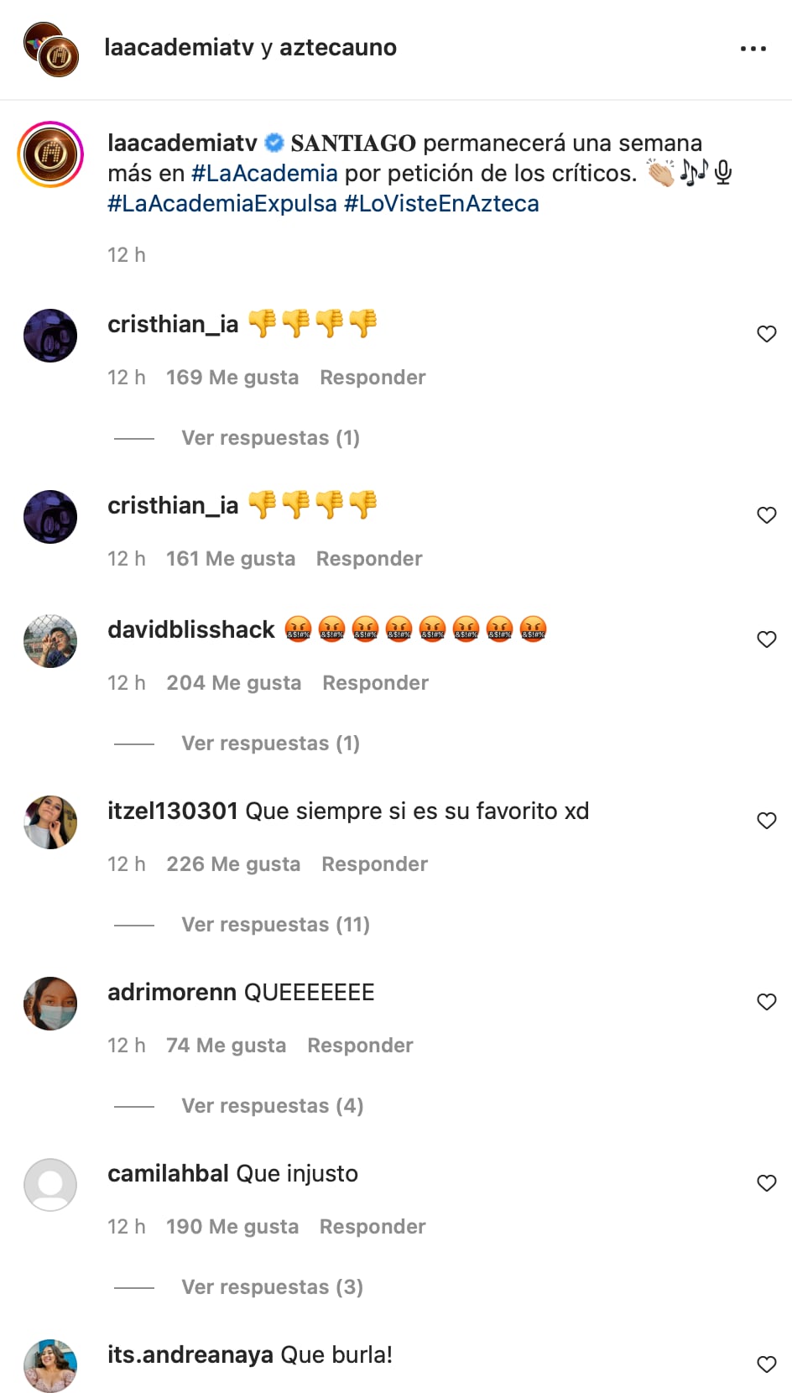Open davidblisshack's profile picture
Image resolution: width=792 pixels, height=1393 pixels.
(x=50, y=641)
